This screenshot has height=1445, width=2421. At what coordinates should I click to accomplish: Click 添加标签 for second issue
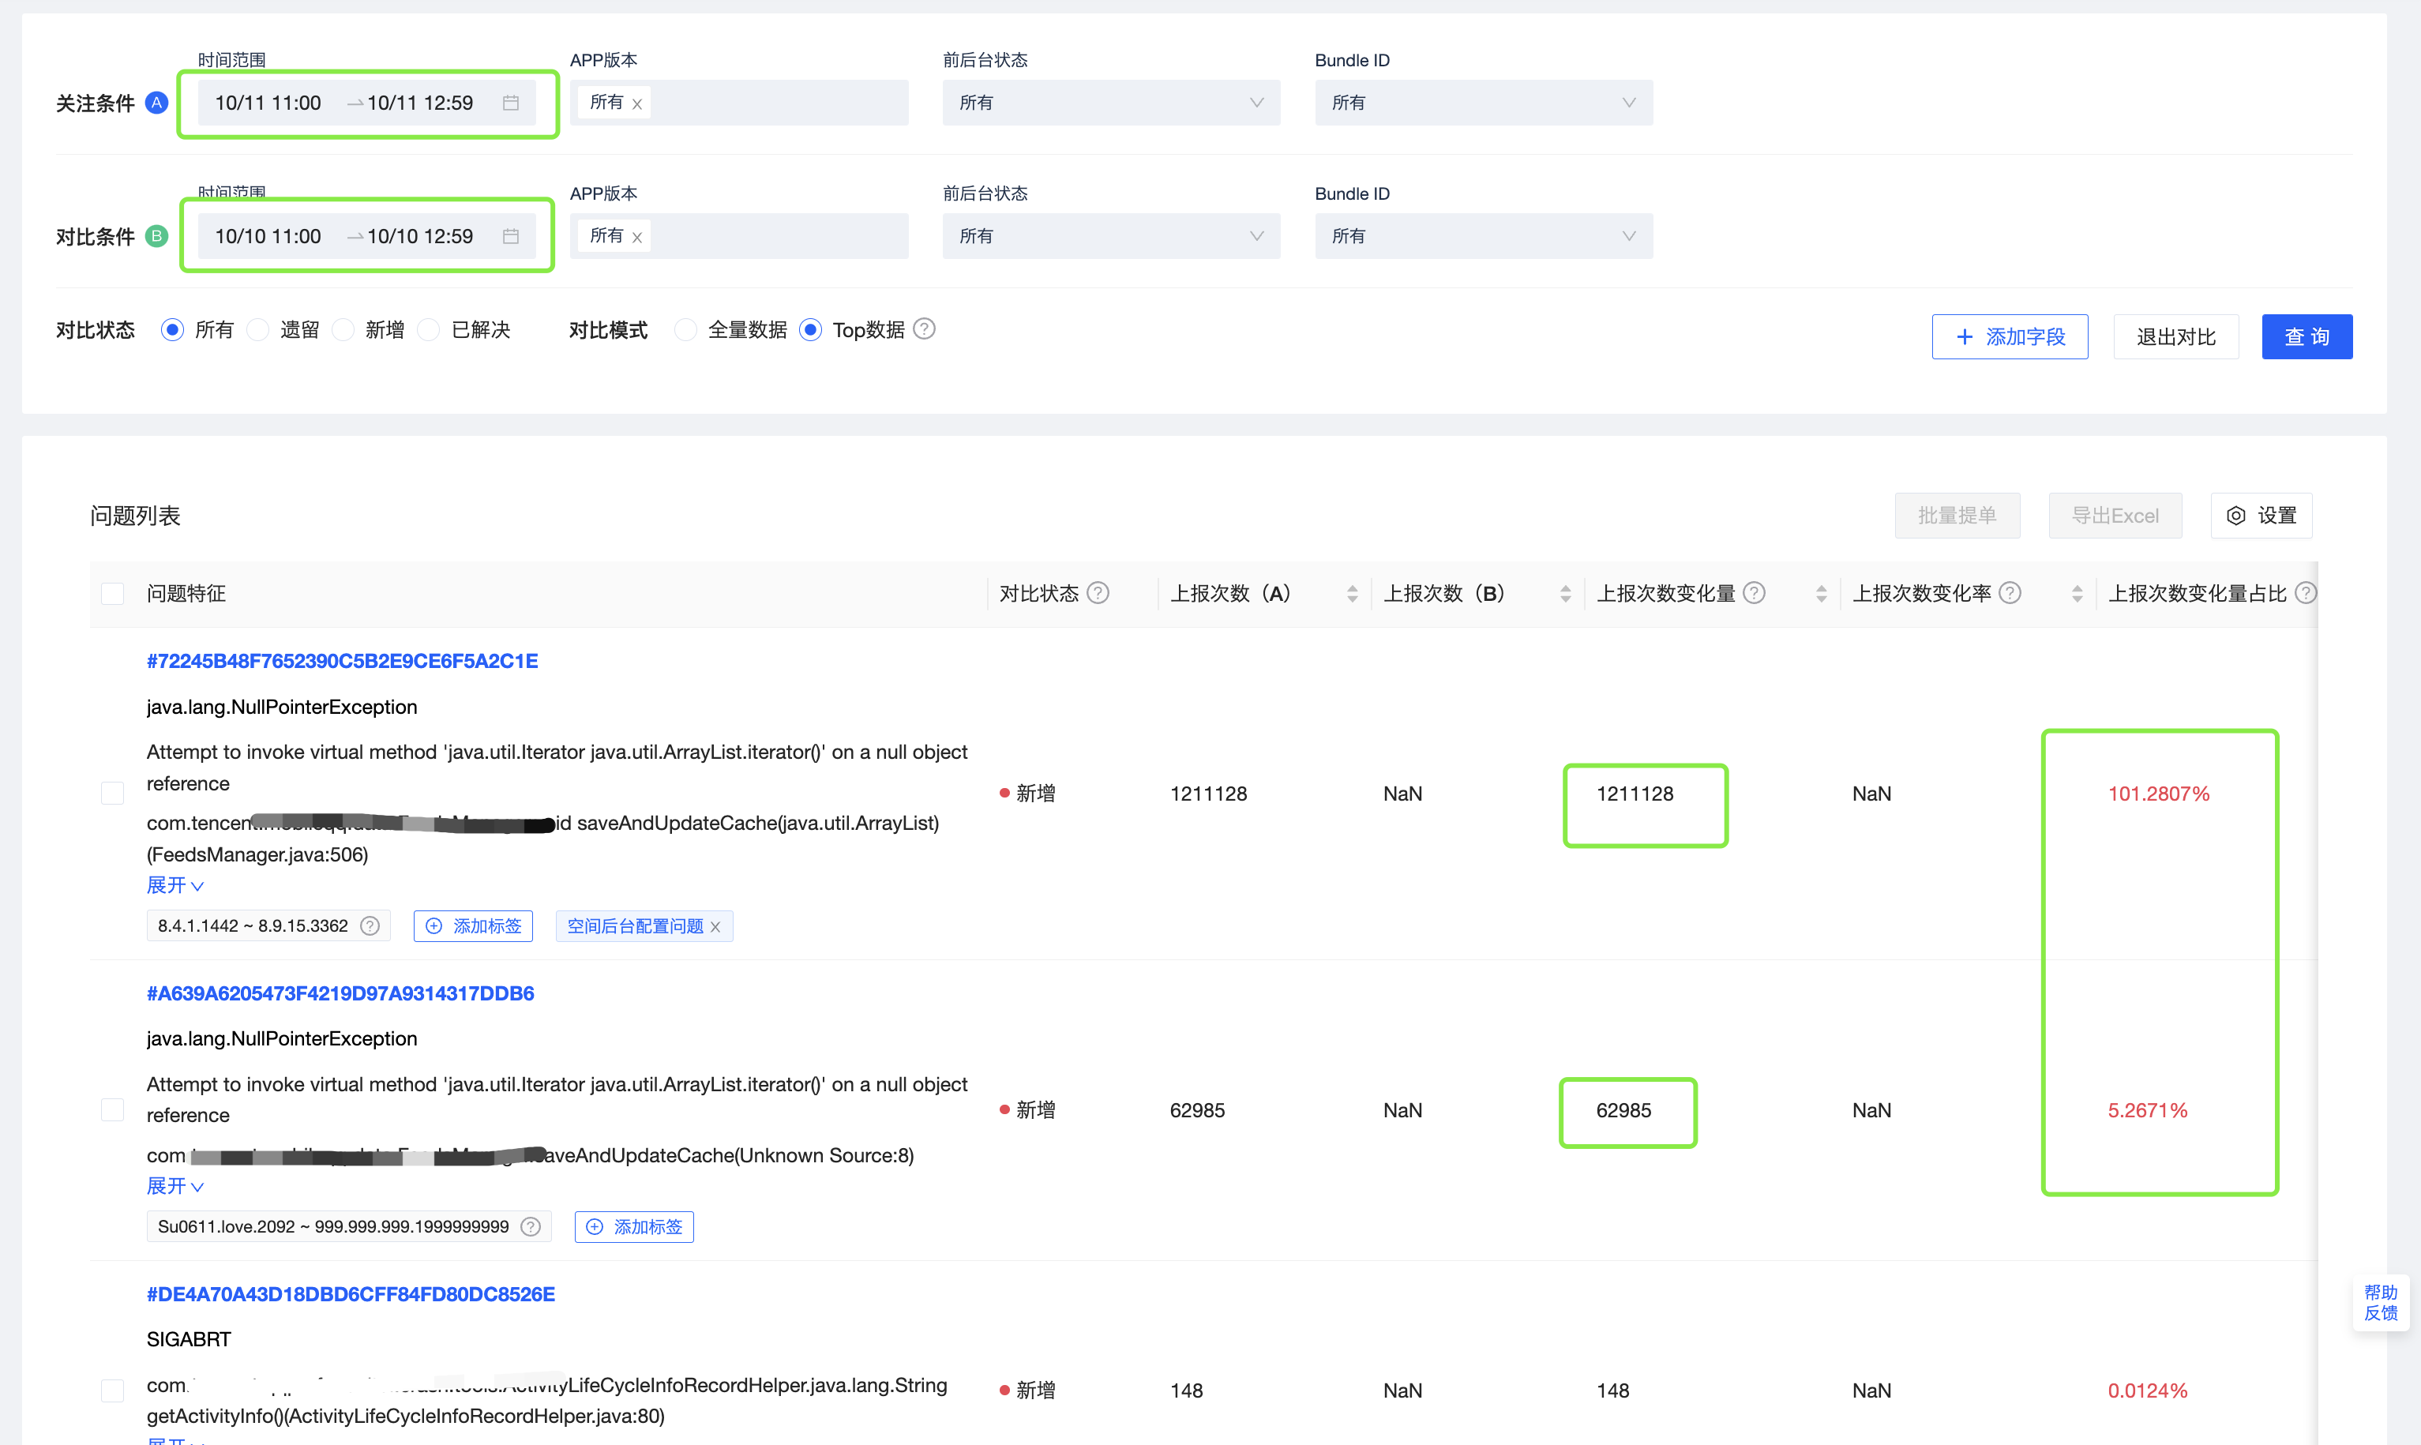[x=634, y=1227]
